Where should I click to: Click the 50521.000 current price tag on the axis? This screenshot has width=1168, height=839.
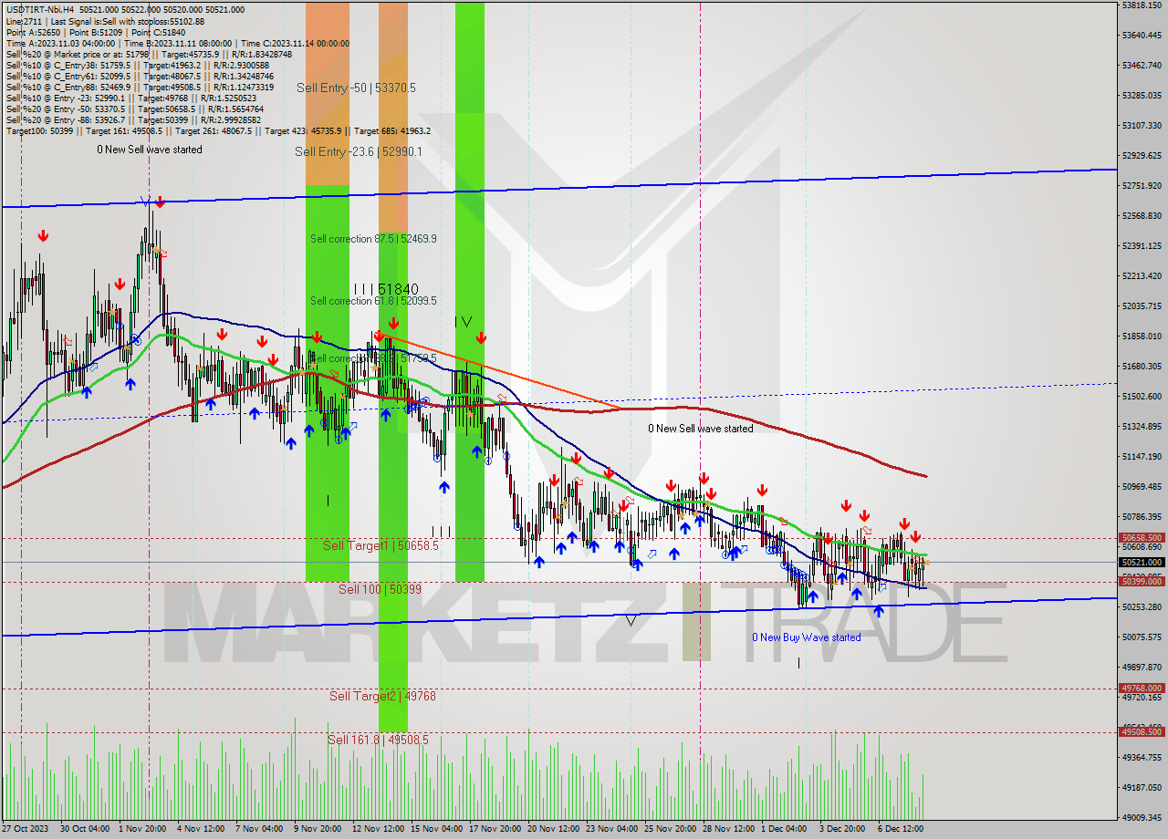pyautogui.click(x=1137, y=563)
